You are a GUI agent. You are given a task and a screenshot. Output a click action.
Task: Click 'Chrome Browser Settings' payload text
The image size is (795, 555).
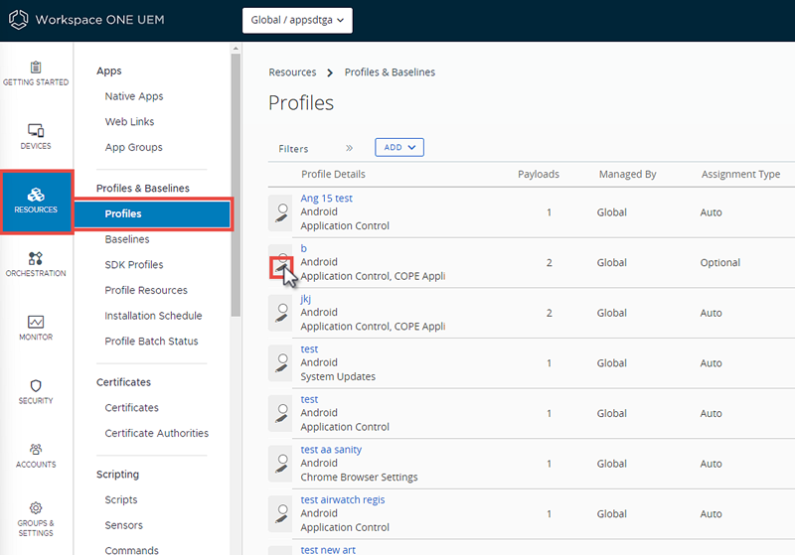pos(359,477)
